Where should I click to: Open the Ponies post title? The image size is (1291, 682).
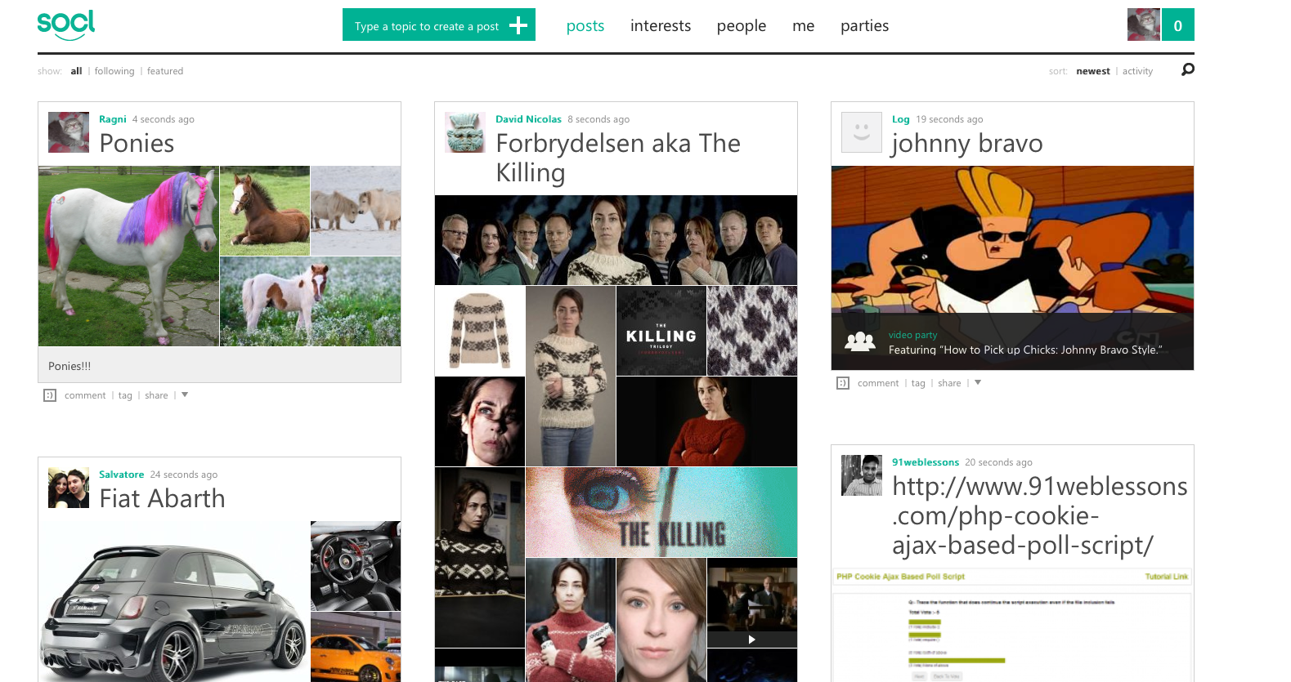137,144
